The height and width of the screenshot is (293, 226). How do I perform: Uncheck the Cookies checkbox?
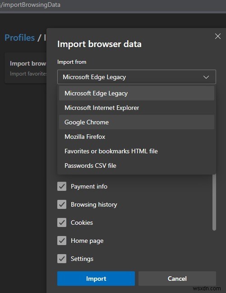[62, 222]
